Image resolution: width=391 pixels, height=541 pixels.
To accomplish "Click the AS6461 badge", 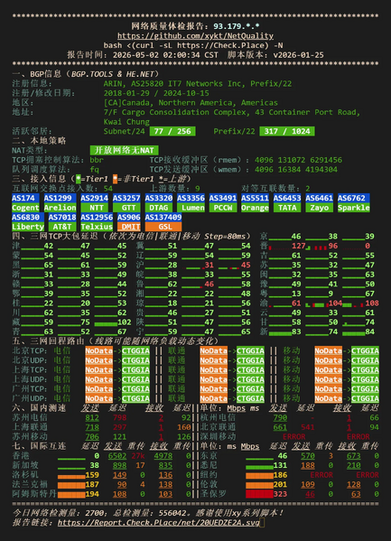I will 320,198.
